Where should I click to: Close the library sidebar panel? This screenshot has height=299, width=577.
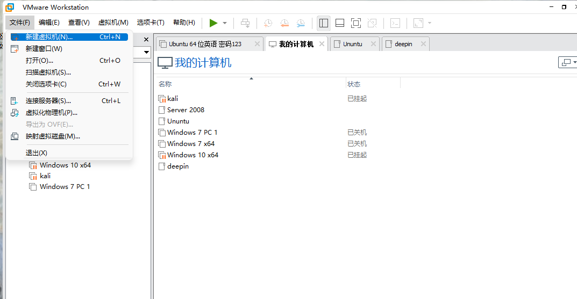click(x=146, y=39)
